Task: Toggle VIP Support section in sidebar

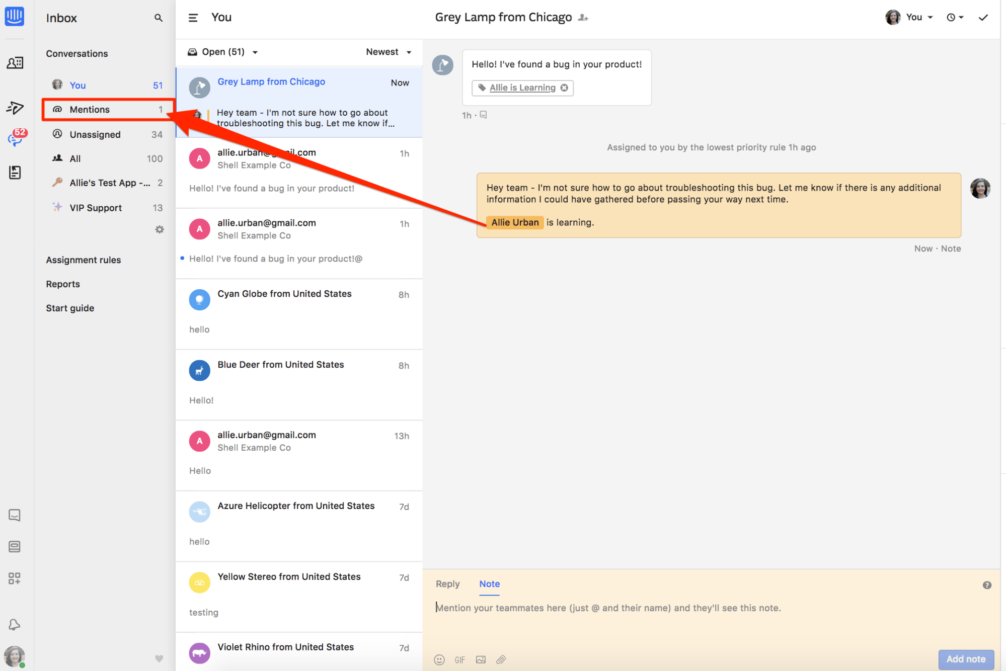Action: [95, 207]
